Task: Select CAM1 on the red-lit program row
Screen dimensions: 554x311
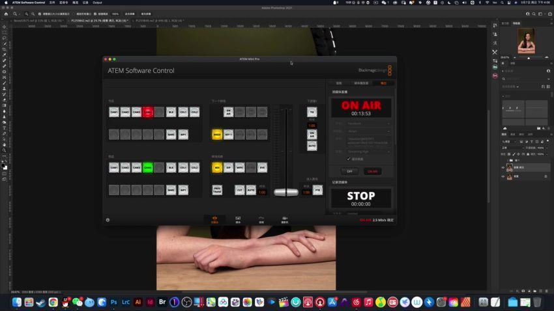Action: [x=114, y=112]
